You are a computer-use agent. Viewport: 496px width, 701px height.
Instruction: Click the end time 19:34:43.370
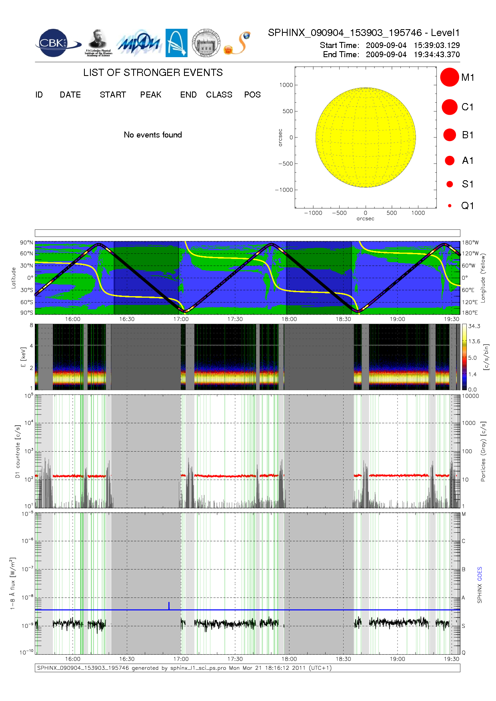[437, 54]
